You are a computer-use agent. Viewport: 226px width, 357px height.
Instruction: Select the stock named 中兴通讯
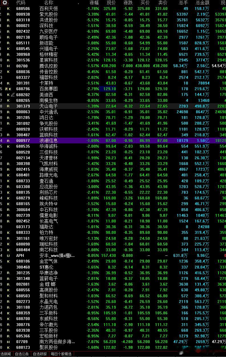pos(48,112)
